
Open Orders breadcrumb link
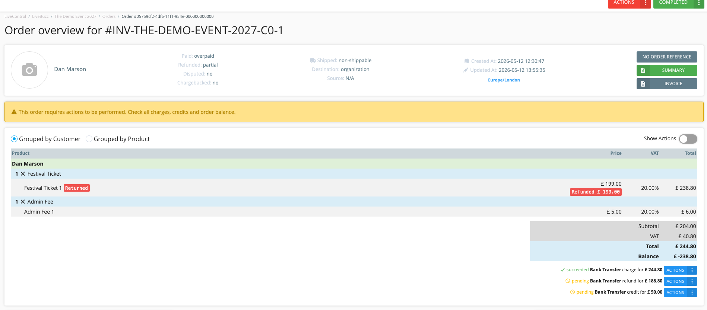coord(109,16)
